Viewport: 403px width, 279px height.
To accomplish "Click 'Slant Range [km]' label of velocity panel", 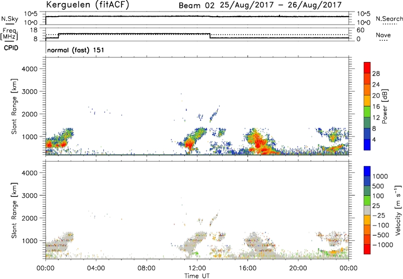I will 14,211.
